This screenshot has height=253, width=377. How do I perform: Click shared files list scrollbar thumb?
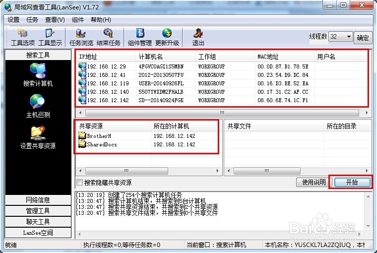[267, 171]
